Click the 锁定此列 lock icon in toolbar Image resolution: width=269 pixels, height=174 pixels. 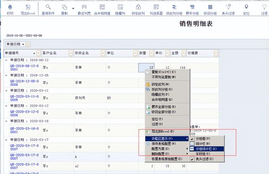pos(138,8)
